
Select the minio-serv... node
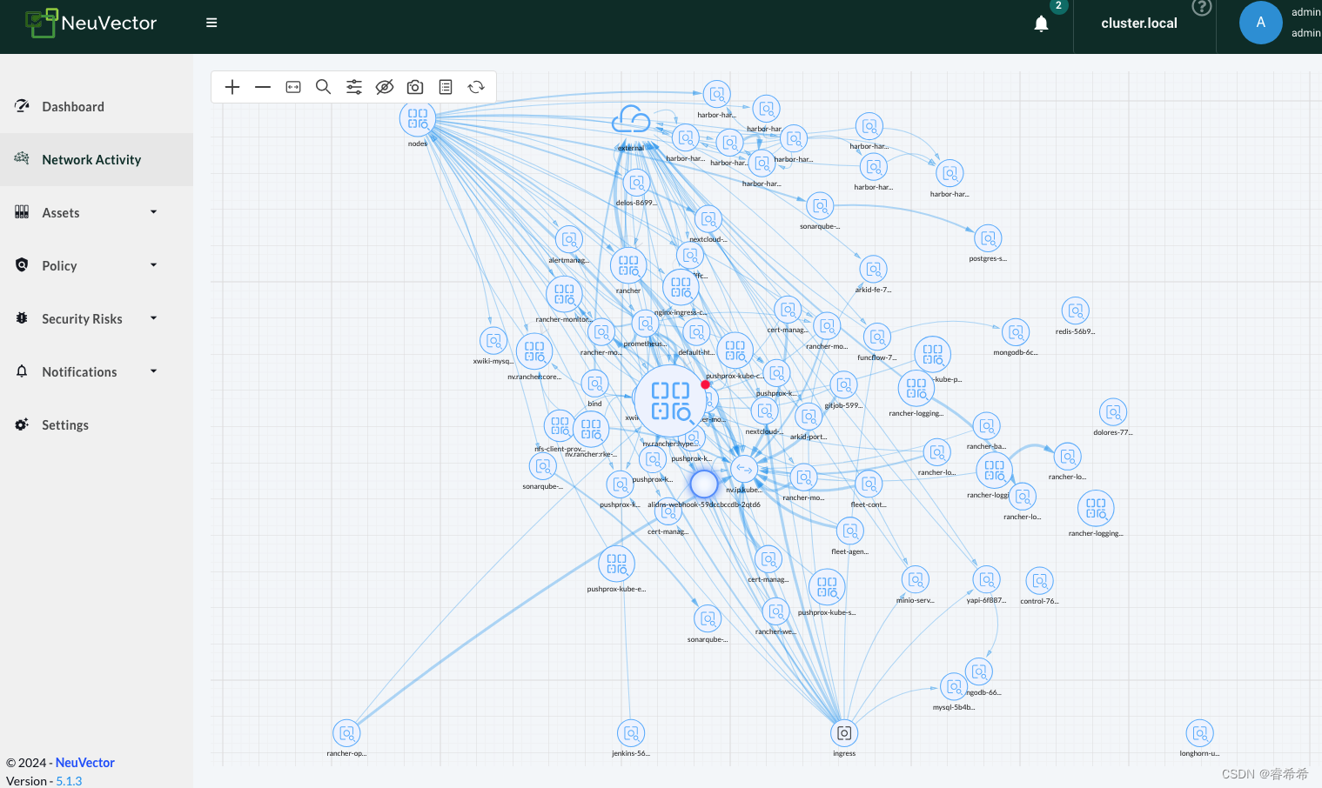pyautogui.click(x=916, y=579)
